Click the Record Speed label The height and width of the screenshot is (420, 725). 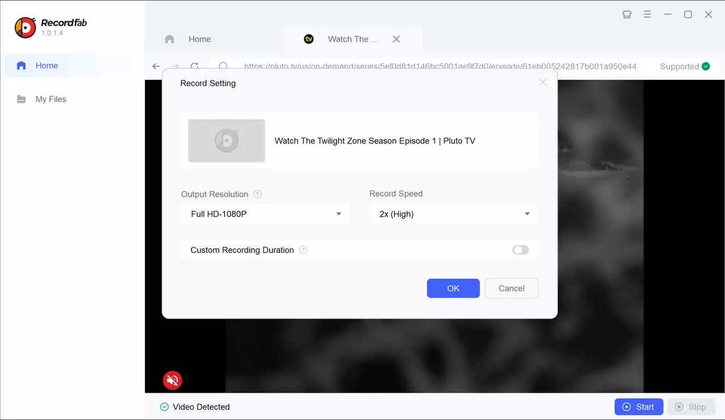coord(396,193)
